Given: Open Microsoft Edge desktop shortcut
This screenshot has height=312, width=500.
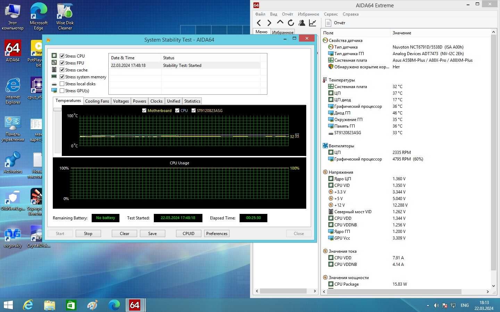Looking at the screenshot, I should pos(39,16).
